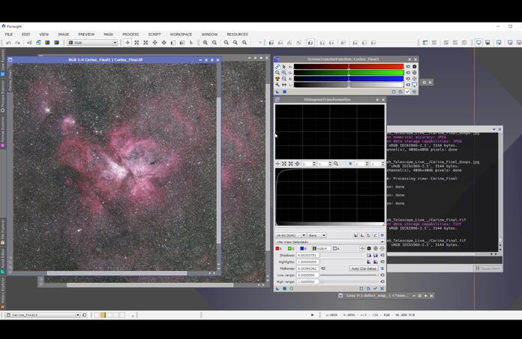Click STF pan mode arrows icon
Viewport: 522px width, 339px height.
[x=284, y=85]
